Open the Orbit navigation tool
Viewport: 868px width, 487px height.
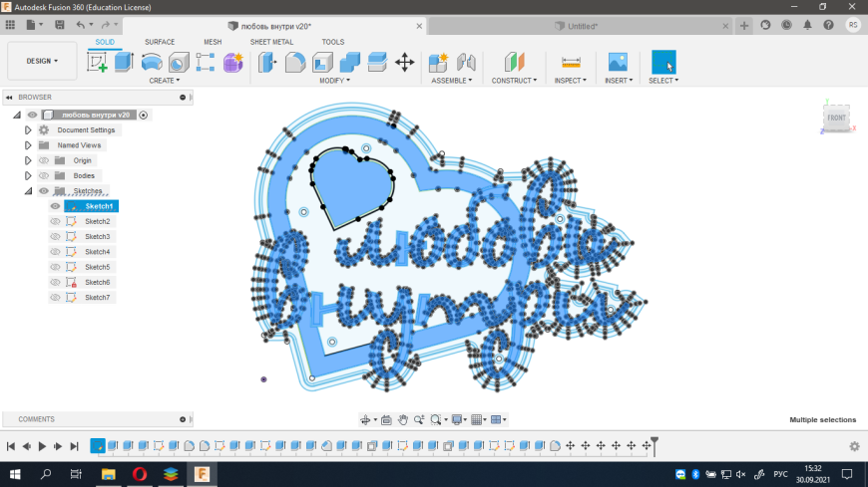pos(365,420)
